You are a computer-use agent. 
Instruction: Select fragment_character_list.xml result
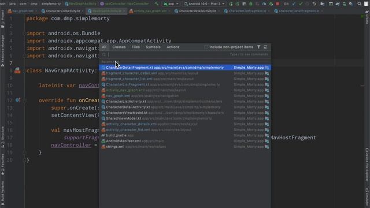click(x=185, y=79)
